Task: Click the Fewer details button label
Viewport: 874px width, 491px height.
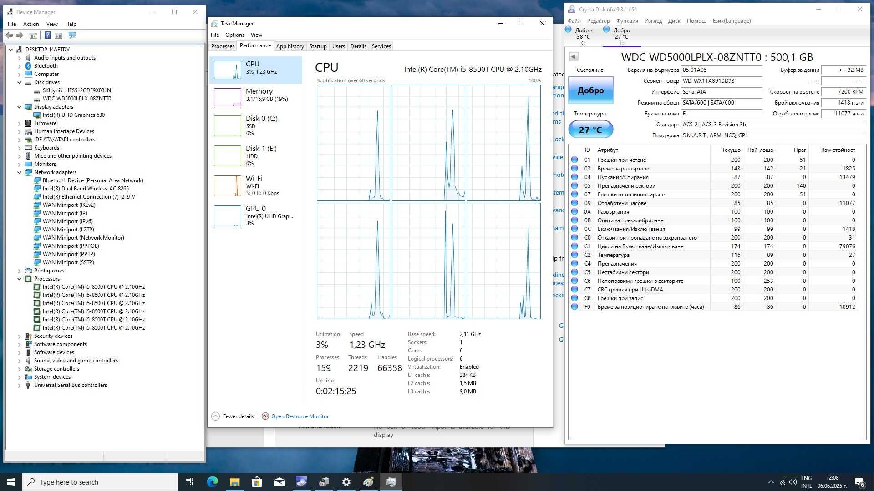Action: (239, 416)
